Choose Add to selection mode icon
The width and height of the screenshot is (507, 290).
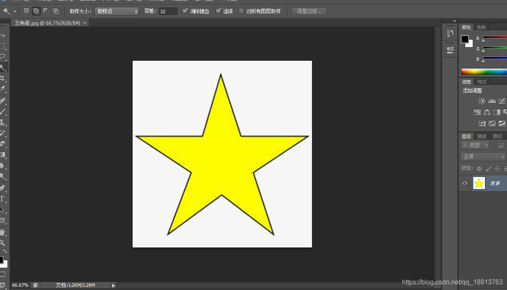coord(36,11)
